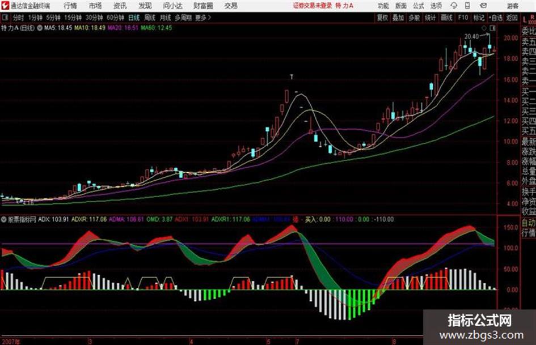
Task: Switch to the 5分钟 period tab
Action: (x=53, y=18)
